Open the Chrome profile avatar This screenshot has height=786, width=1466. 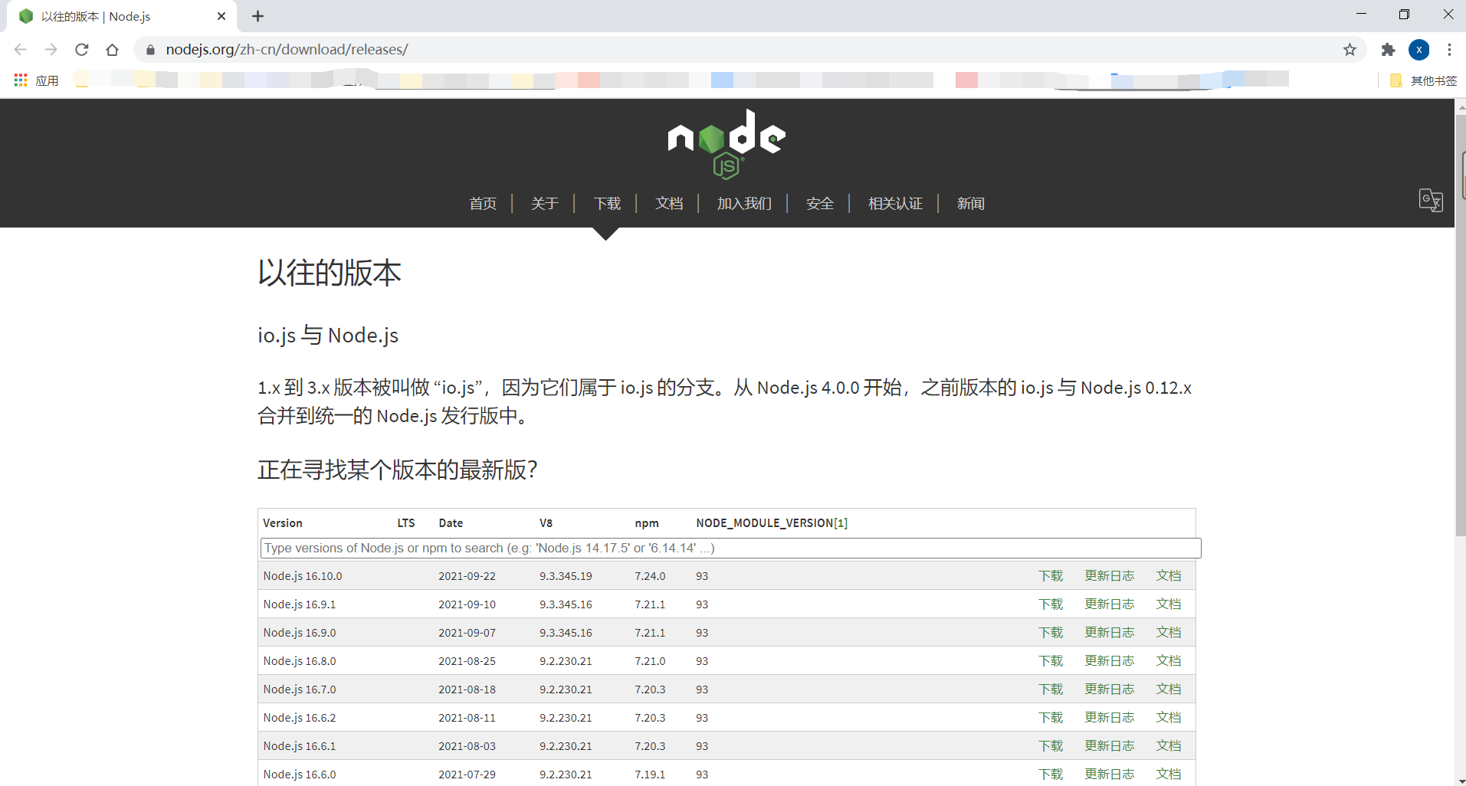click(x=1418, y=50)
